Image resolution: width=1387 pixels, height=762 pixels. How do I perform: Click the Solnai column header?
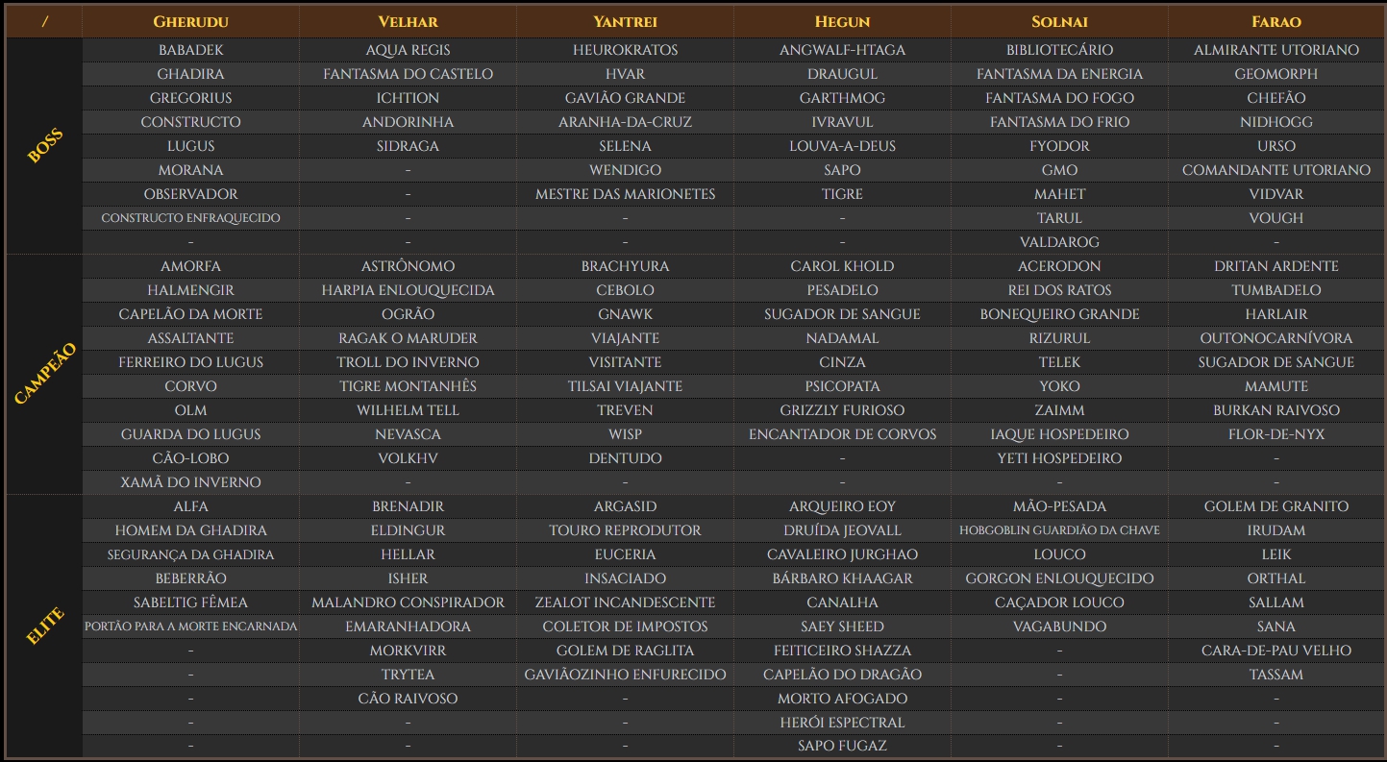(1059, 21)
